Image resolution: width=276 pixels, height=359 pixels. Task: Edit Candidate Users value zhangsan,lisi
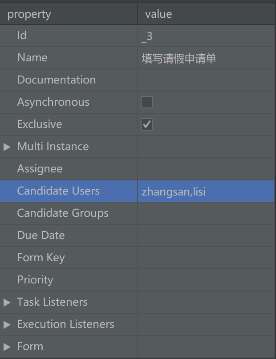pos(206,191)
